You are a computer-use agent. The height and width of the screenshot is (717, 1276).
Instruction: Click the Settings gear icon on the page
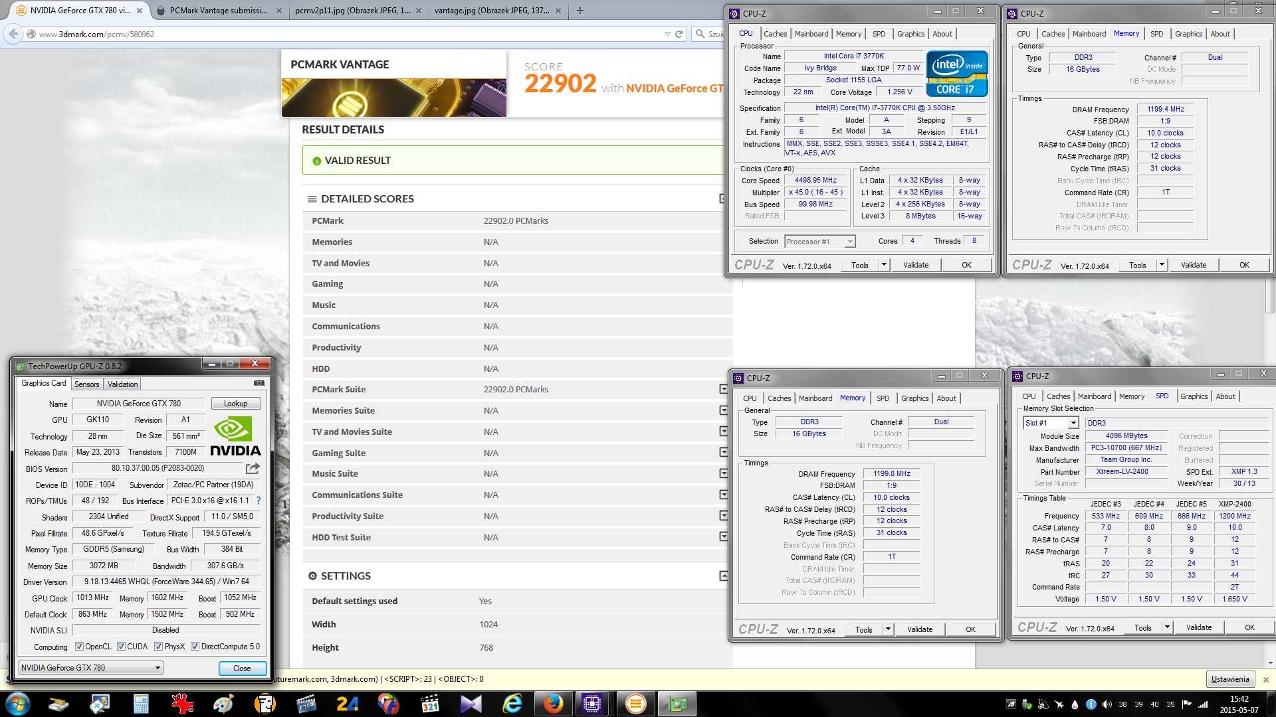tap(312, 576)
